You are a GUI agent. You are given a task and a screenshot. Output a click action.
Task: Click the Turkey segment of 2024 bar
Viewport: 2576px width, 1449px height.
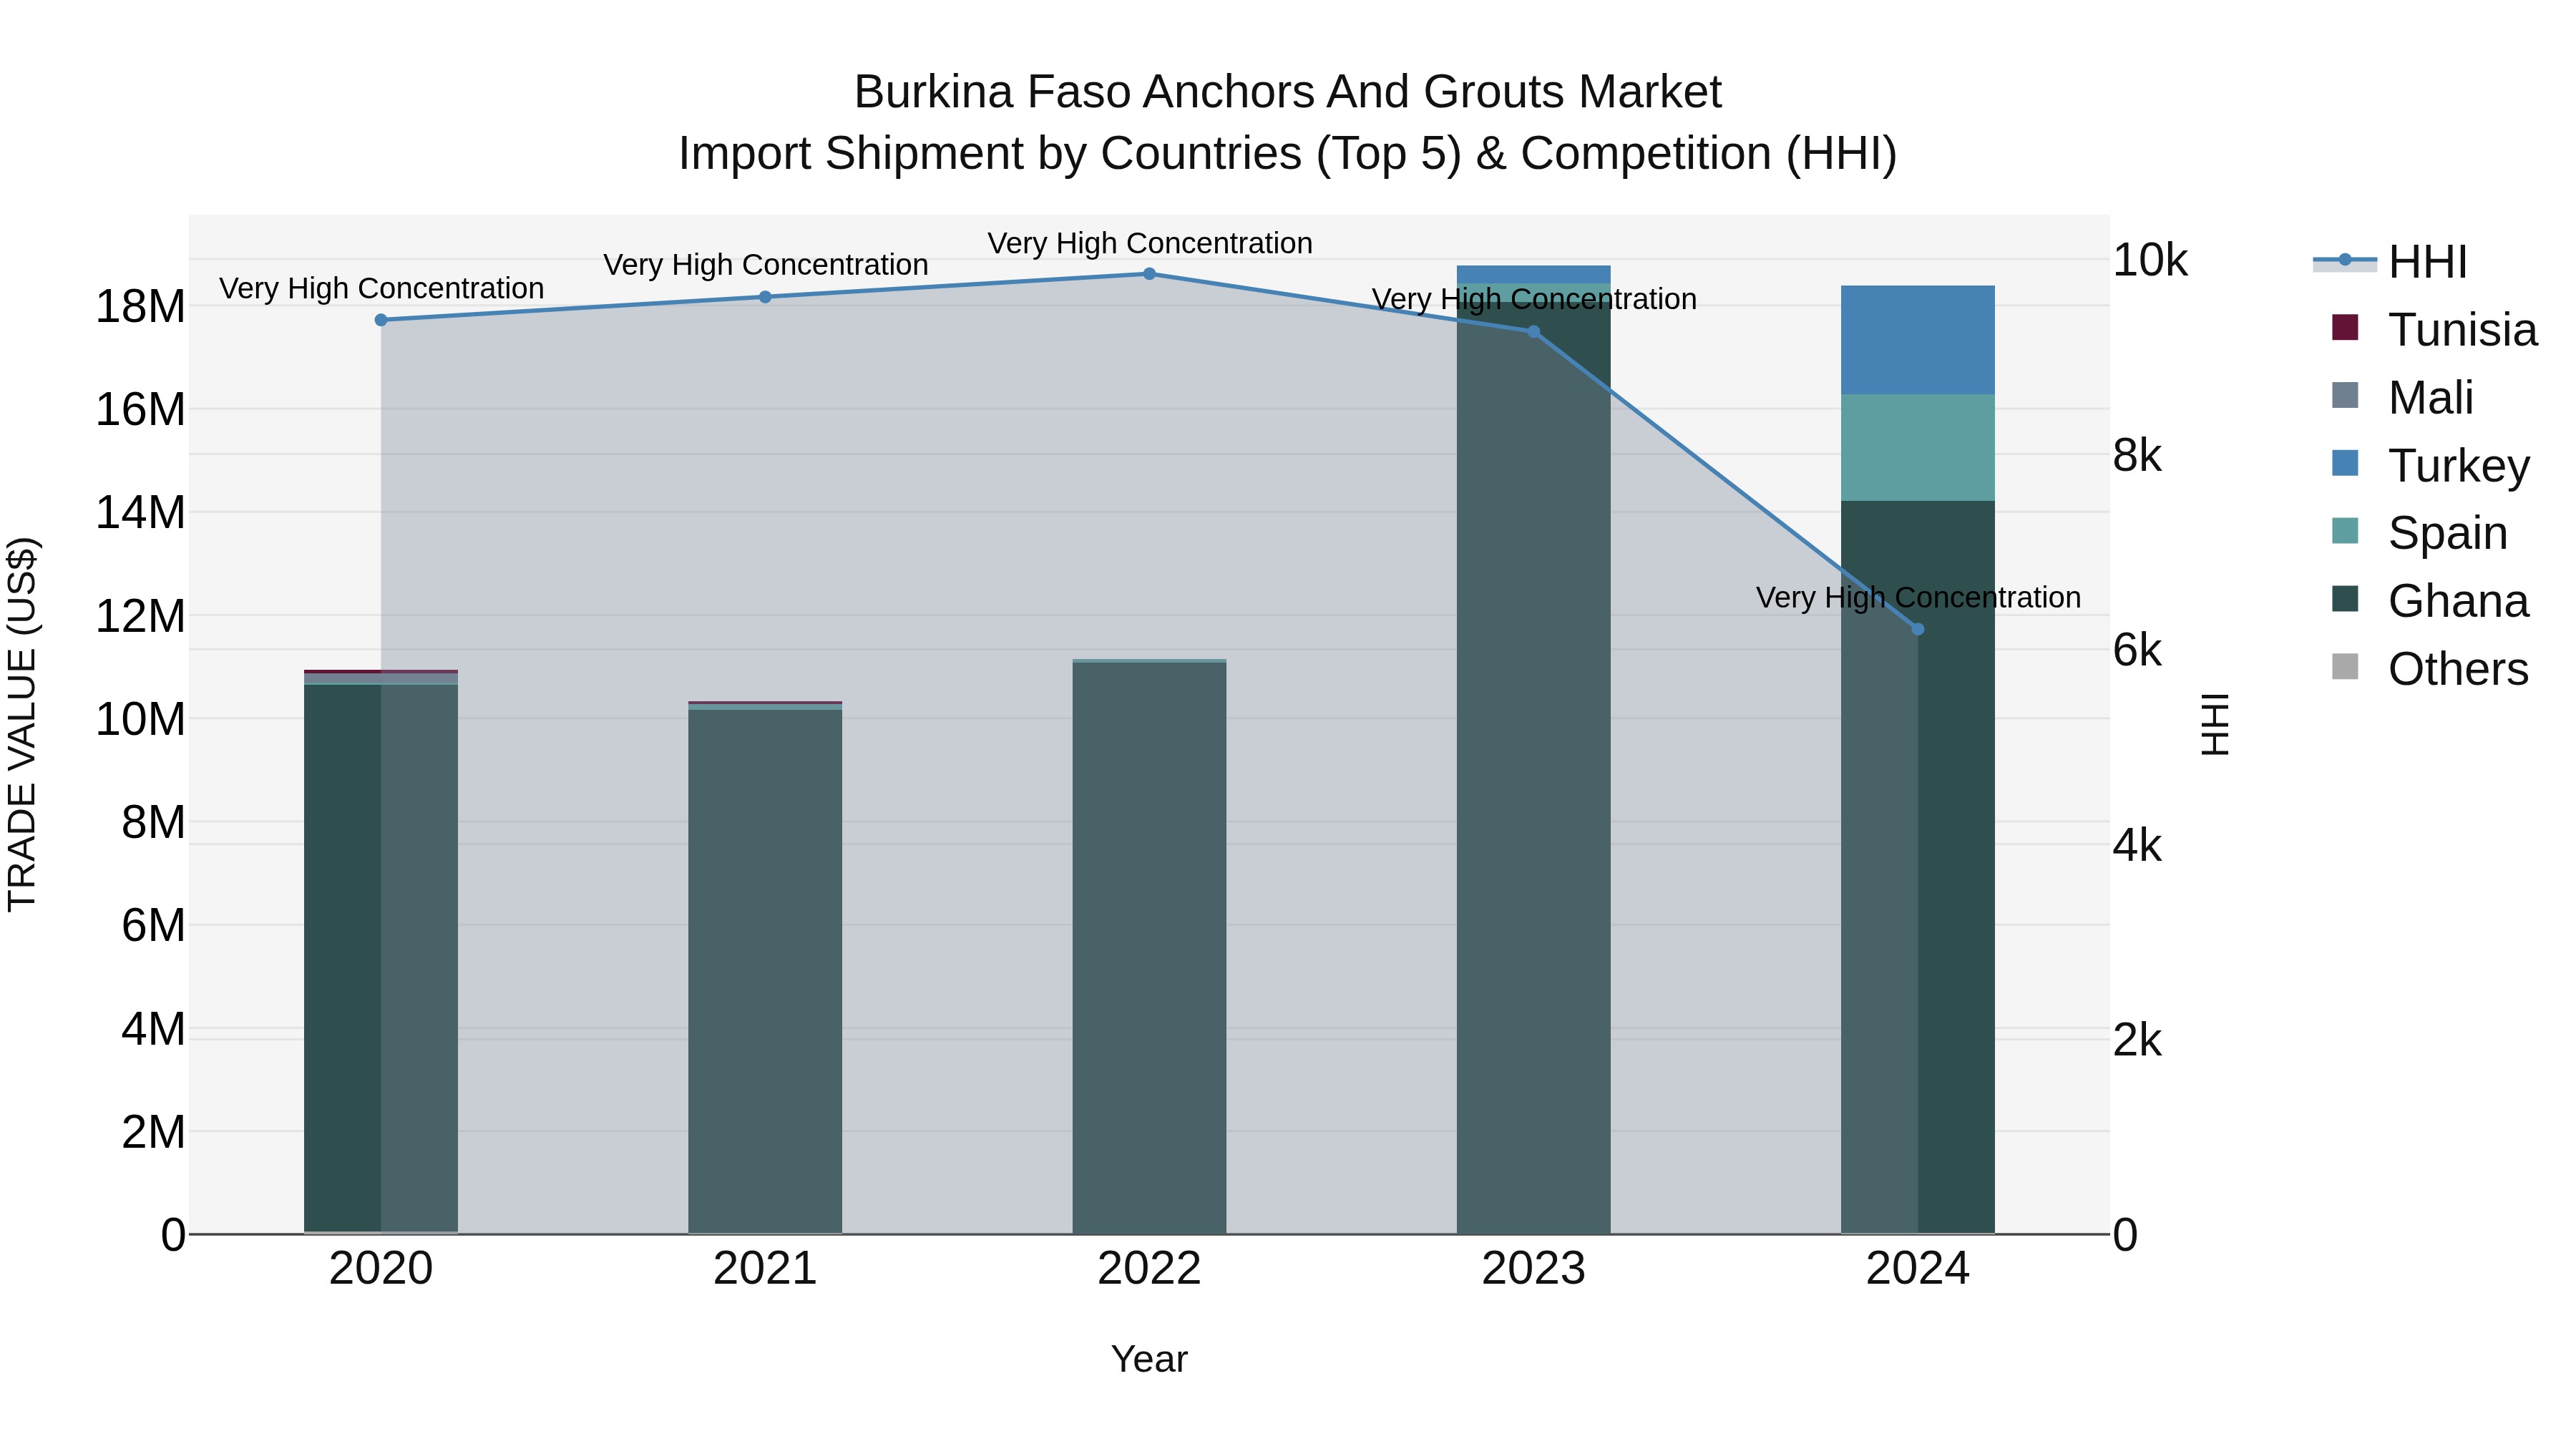tap(1918, 340)
